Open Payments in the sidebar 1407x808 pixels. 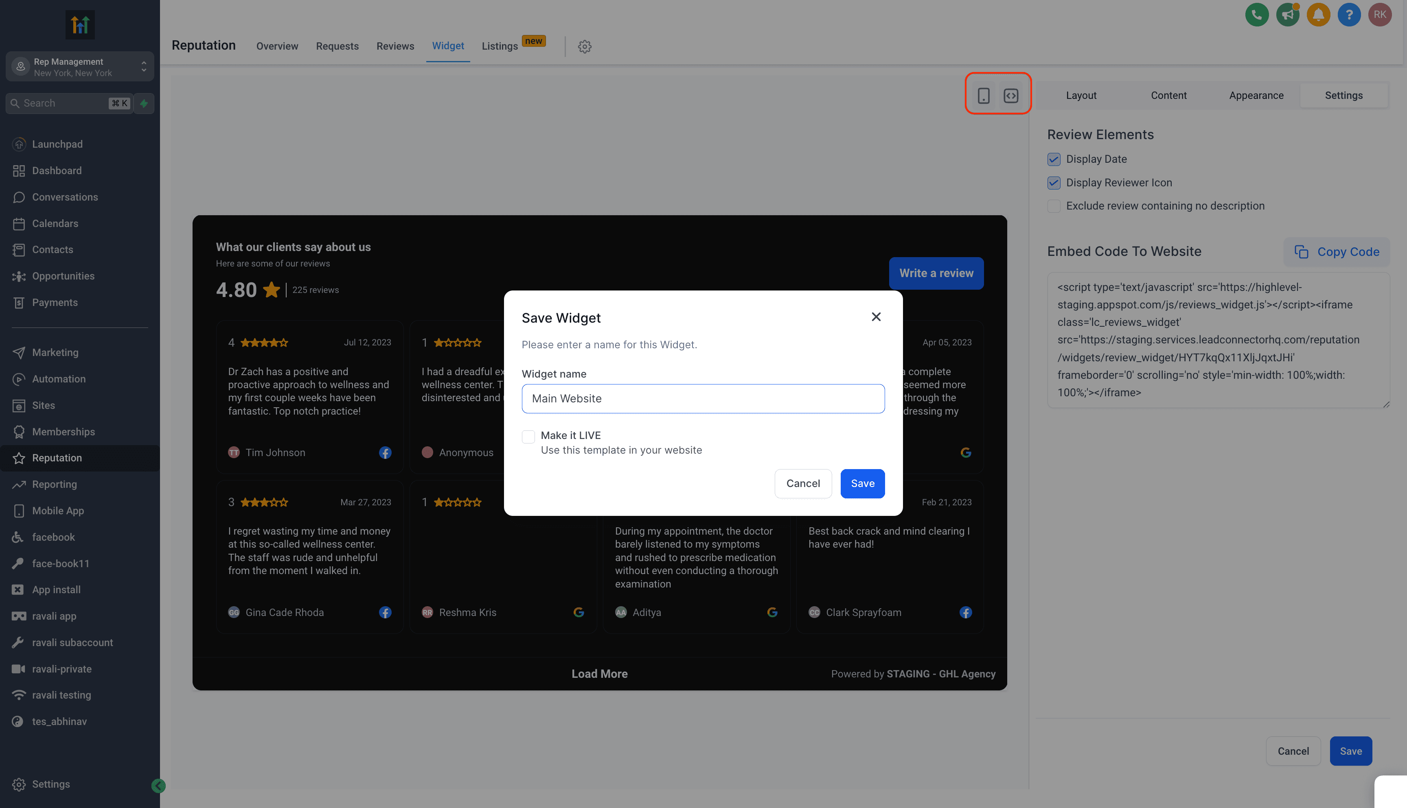coord(55,302)
